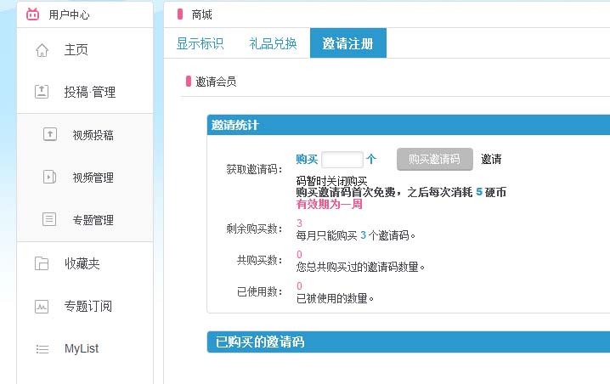Click the folder icon beside 收藏夹
610x384 pixels.
(x=42, y=263)
